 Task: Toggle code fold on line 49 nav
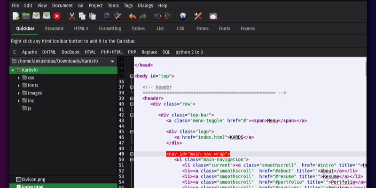click(x=132, y=154)
